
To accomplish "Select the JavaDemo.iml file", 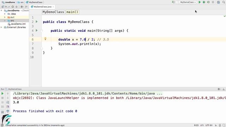I will 17,24.
